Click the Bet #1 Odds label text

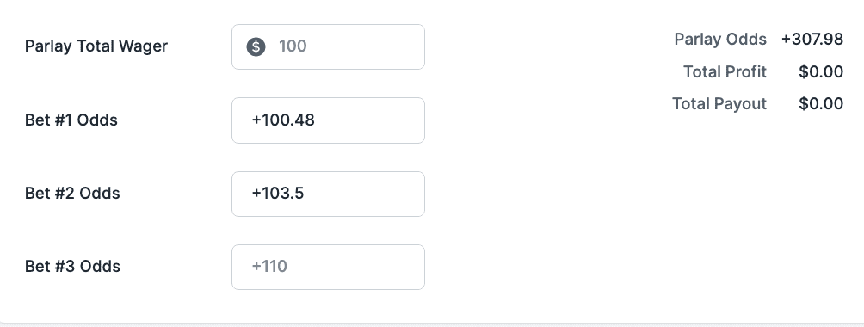click(71, 120)
